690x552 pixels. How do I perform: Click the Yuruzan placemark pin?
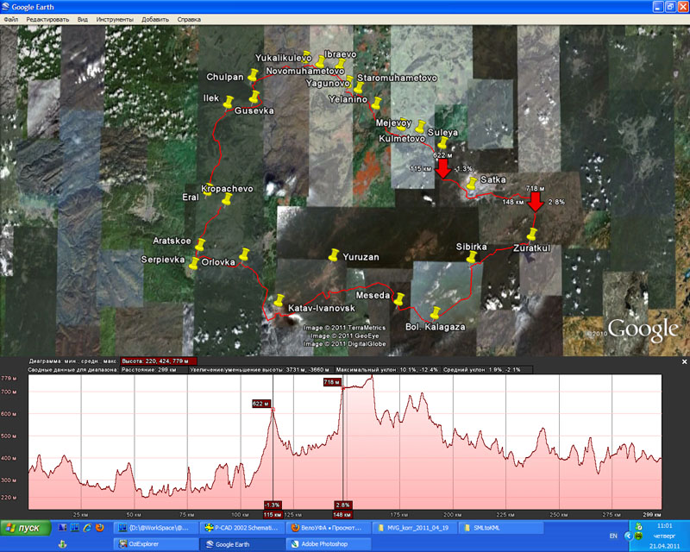(x=334, y=255)
